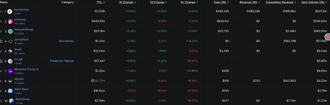Sort the table by TVL column
Image resolution: width=330 pixels, height=105 pixels.
[99, 2]
